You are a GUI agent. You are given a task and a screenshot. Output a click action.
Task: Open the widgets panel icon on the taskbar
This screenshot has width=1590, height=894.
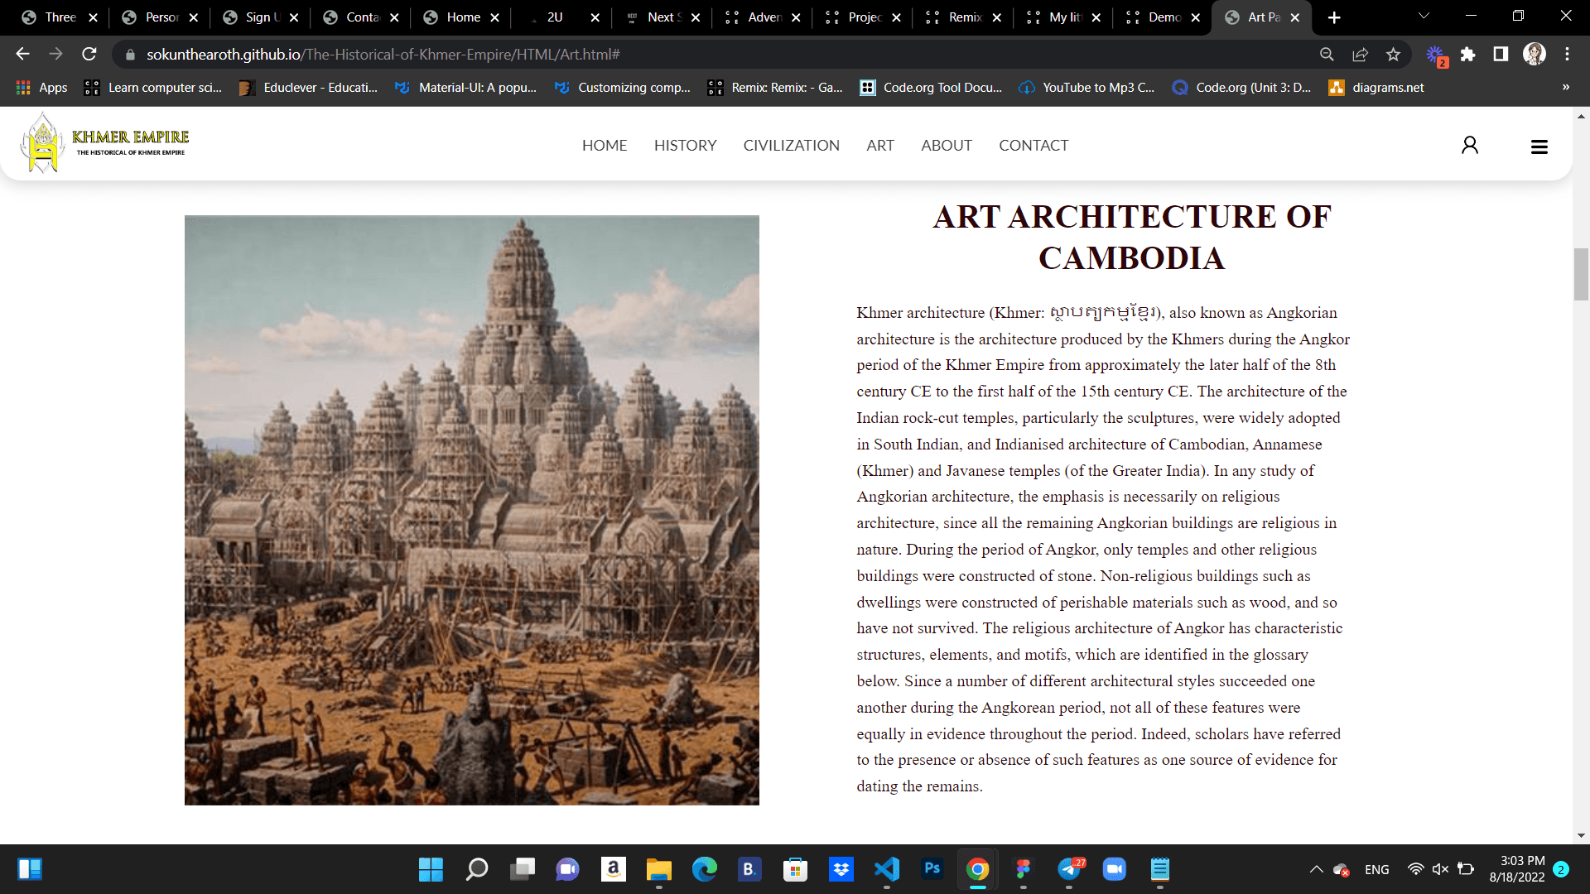[x=30, y=869]
